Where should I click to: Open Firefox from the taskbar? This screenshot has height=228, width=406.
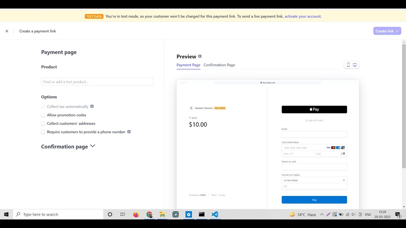[136, 214]
